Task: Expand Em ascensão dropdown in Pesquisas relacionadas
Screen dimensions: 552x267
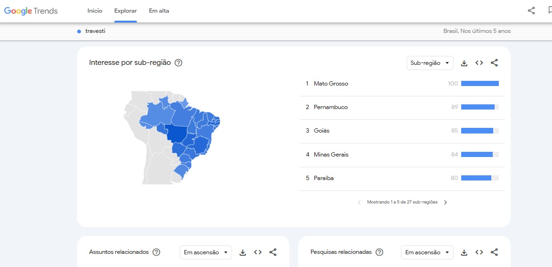Action: [427, 252]
